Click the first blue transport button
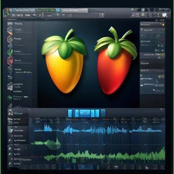The width and height of the screenshot is (174, 174). 70,113
